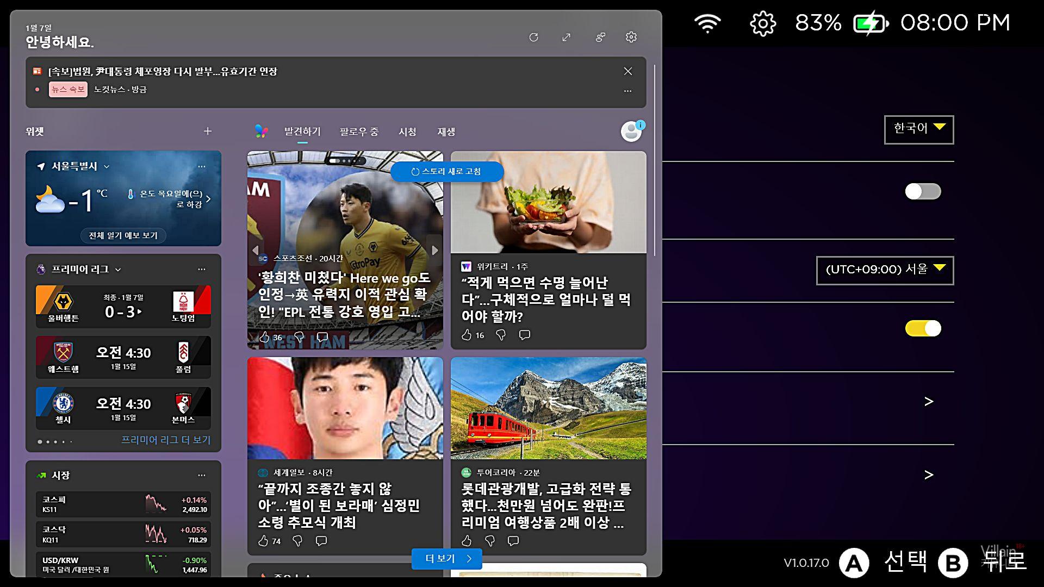Image resolution: width=1044 pixels, height=587 pixels.
Task: Expand the widgets panel with the expand icon
Action: pyautogui.click(x=566, y=37)
